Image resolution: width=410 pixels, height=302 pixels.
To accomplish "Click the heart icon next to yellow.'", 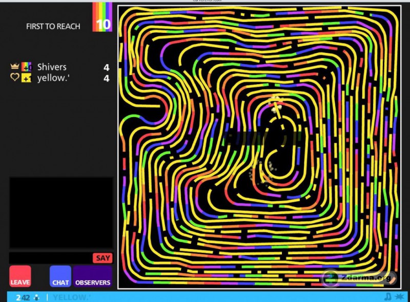I will (x=15, y=77).
